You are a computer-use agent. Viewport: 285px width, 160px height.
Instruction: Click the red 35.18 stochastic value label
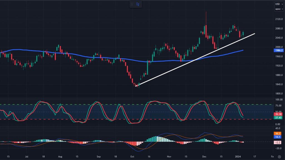pos(278,114)
